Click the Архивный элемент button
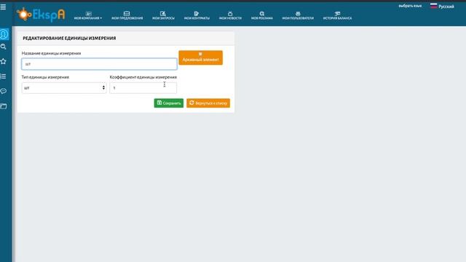 point(201,57)
